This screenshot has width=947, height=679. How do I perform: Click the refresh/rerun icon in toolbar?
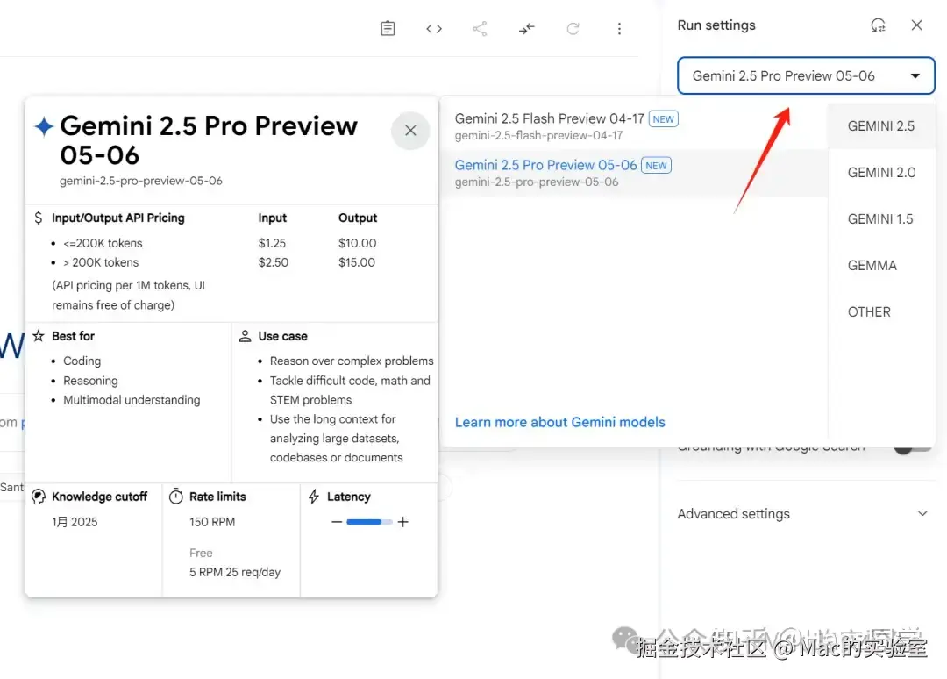(573, 28)
